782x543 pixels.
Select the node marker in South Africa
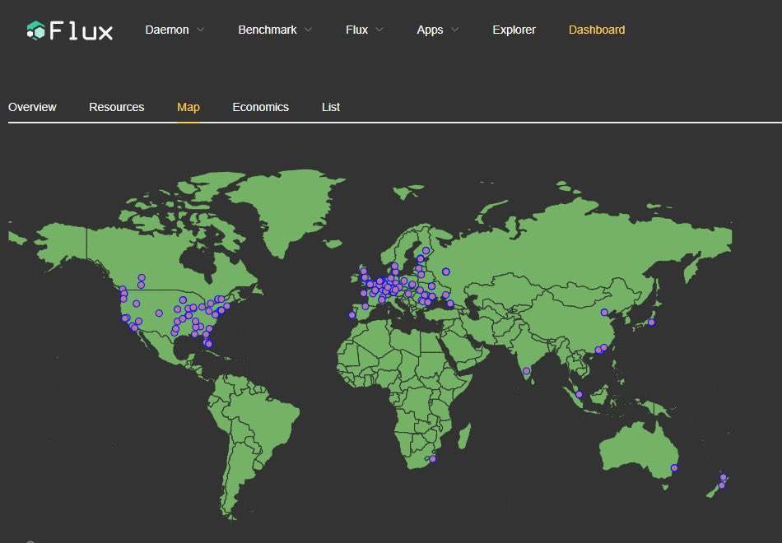click(x=432, y=459)
